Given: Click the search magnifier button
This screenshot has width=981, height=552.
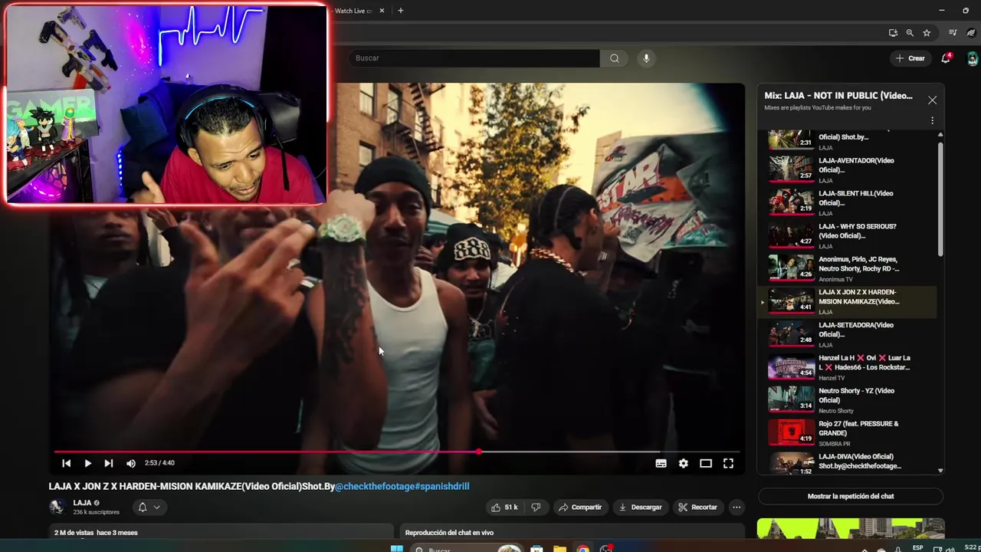Looking at the screenshot, I should (614, 58).
